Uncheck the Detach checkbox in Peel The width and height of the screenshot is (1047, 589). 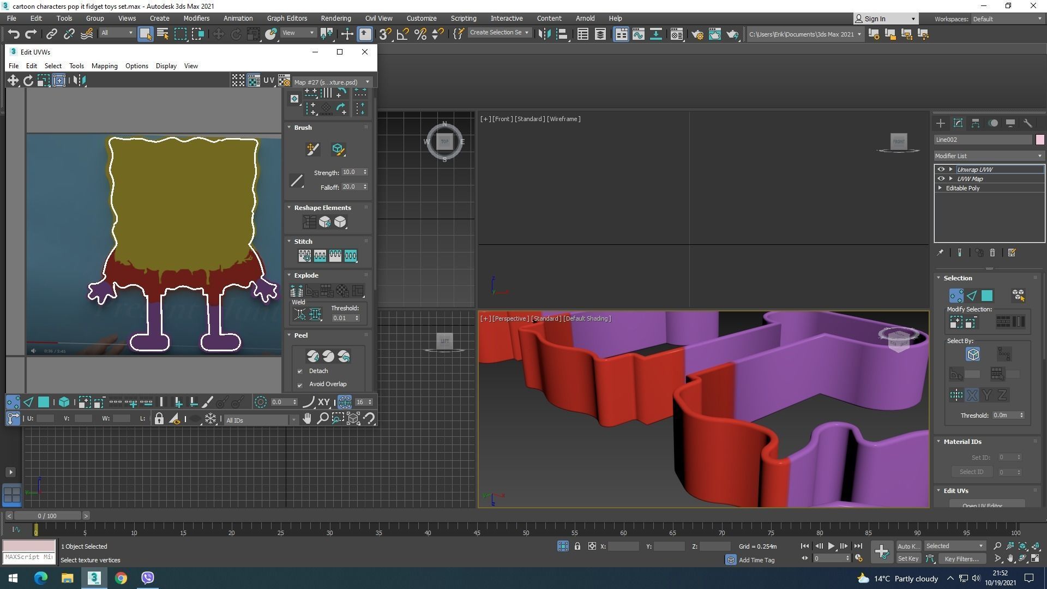pyautogui.click(x=300, y=371)
